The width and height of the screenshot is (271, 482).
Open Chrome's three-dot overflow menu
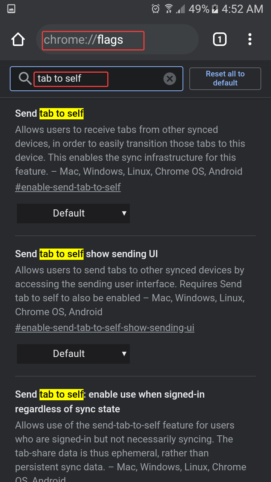coord(250,40)
